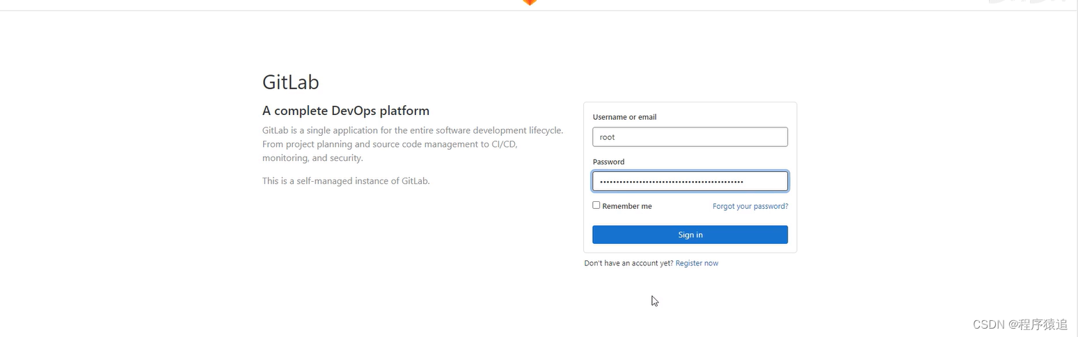The width and height of the screenshot is (1078, 337).
Task: Click the "root" text in the username box
Action: click(608, 137)
